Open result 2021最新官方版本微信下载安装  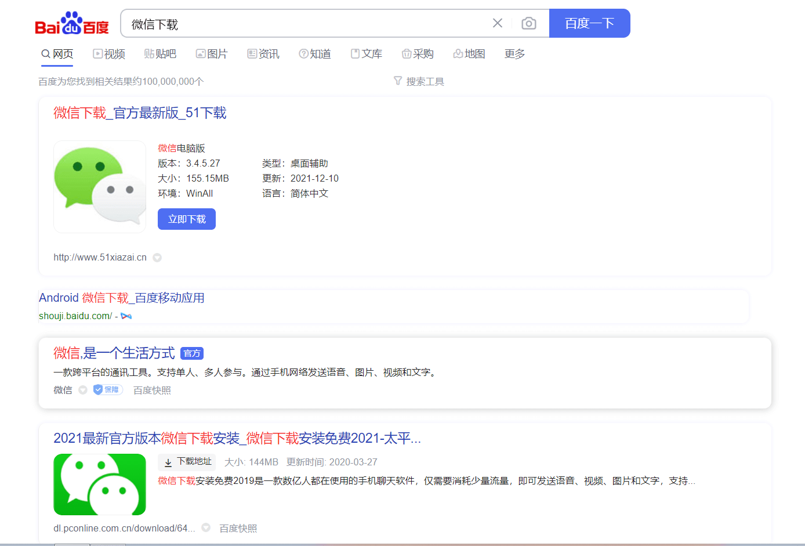click(x=237, y=439)
